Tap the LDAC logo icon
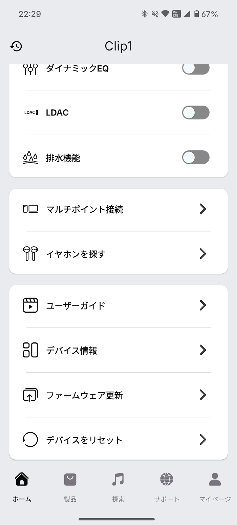237x525 pixels. point(30,112)
